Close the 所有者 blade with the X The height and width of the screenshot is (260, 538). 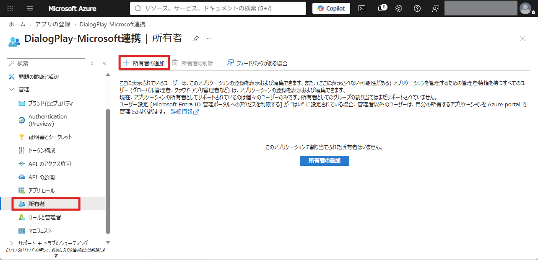(523, 39)
